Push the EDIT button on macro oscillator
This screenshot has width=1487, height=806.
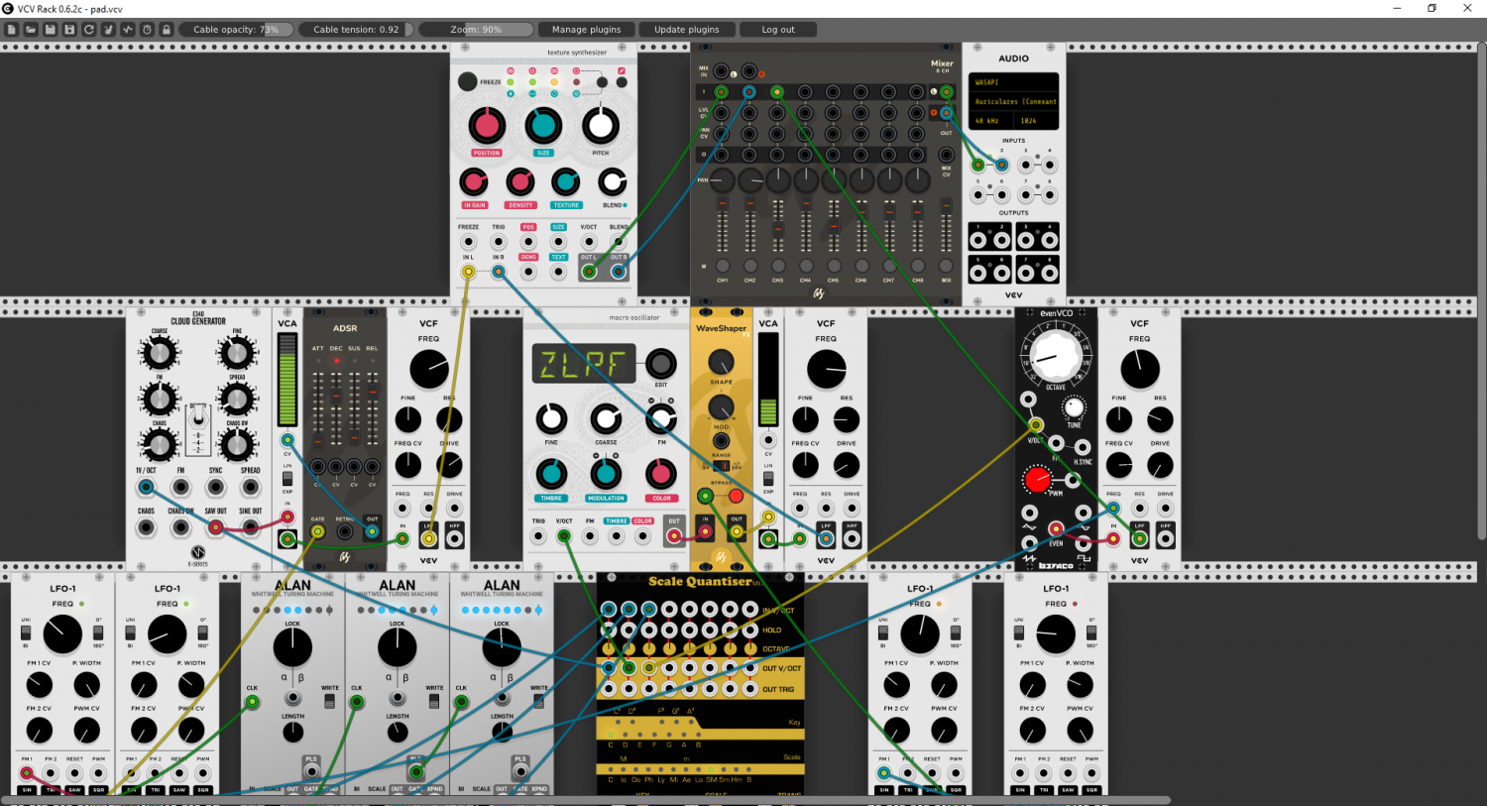[660, 364]
